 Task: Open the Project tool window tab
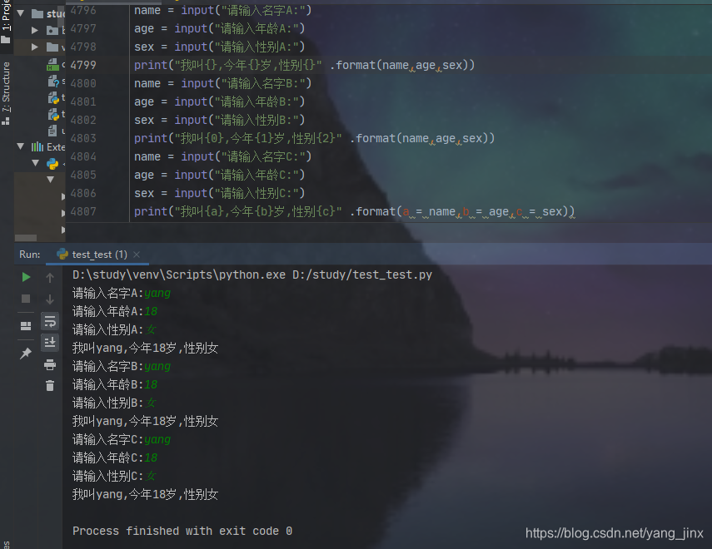click(6, 21)
